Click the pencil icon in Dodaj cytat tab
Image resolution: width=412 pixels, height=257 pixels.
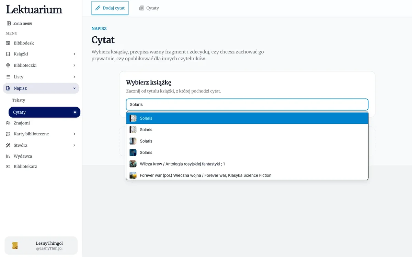pos(98,8)
